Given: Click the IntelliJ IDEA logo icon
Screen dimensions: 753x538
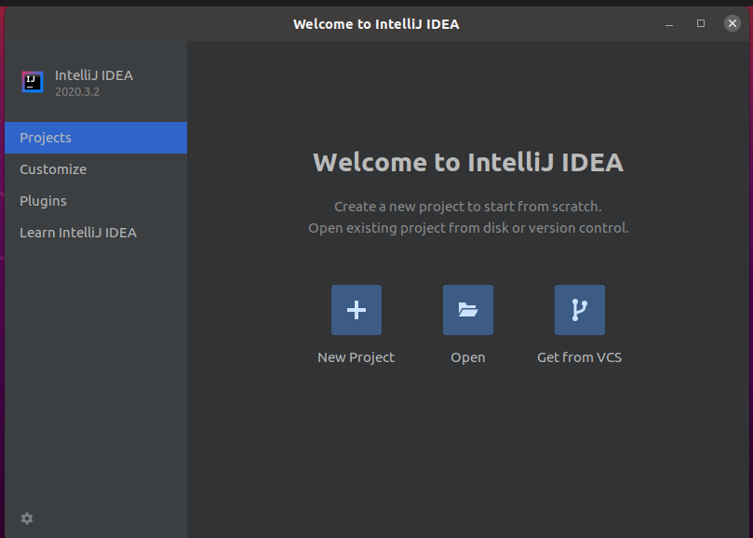Looking at the screenshot, I should click(x=33, y=82).
